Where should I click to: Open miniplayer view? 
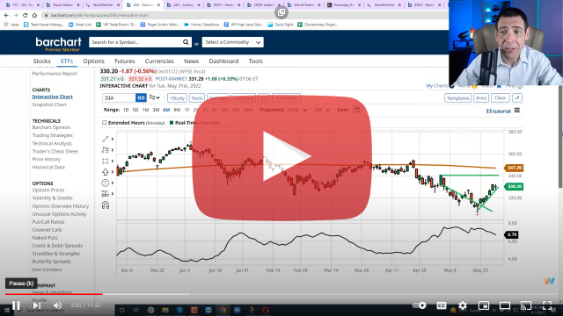click(x=484, y=305)
